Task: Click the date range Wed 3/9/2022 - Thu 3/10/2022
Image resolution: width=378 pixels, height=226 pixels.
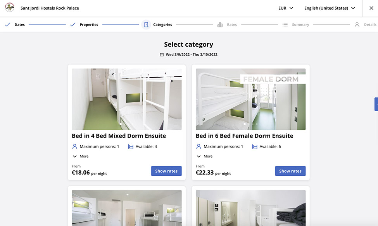Action: 192,54
